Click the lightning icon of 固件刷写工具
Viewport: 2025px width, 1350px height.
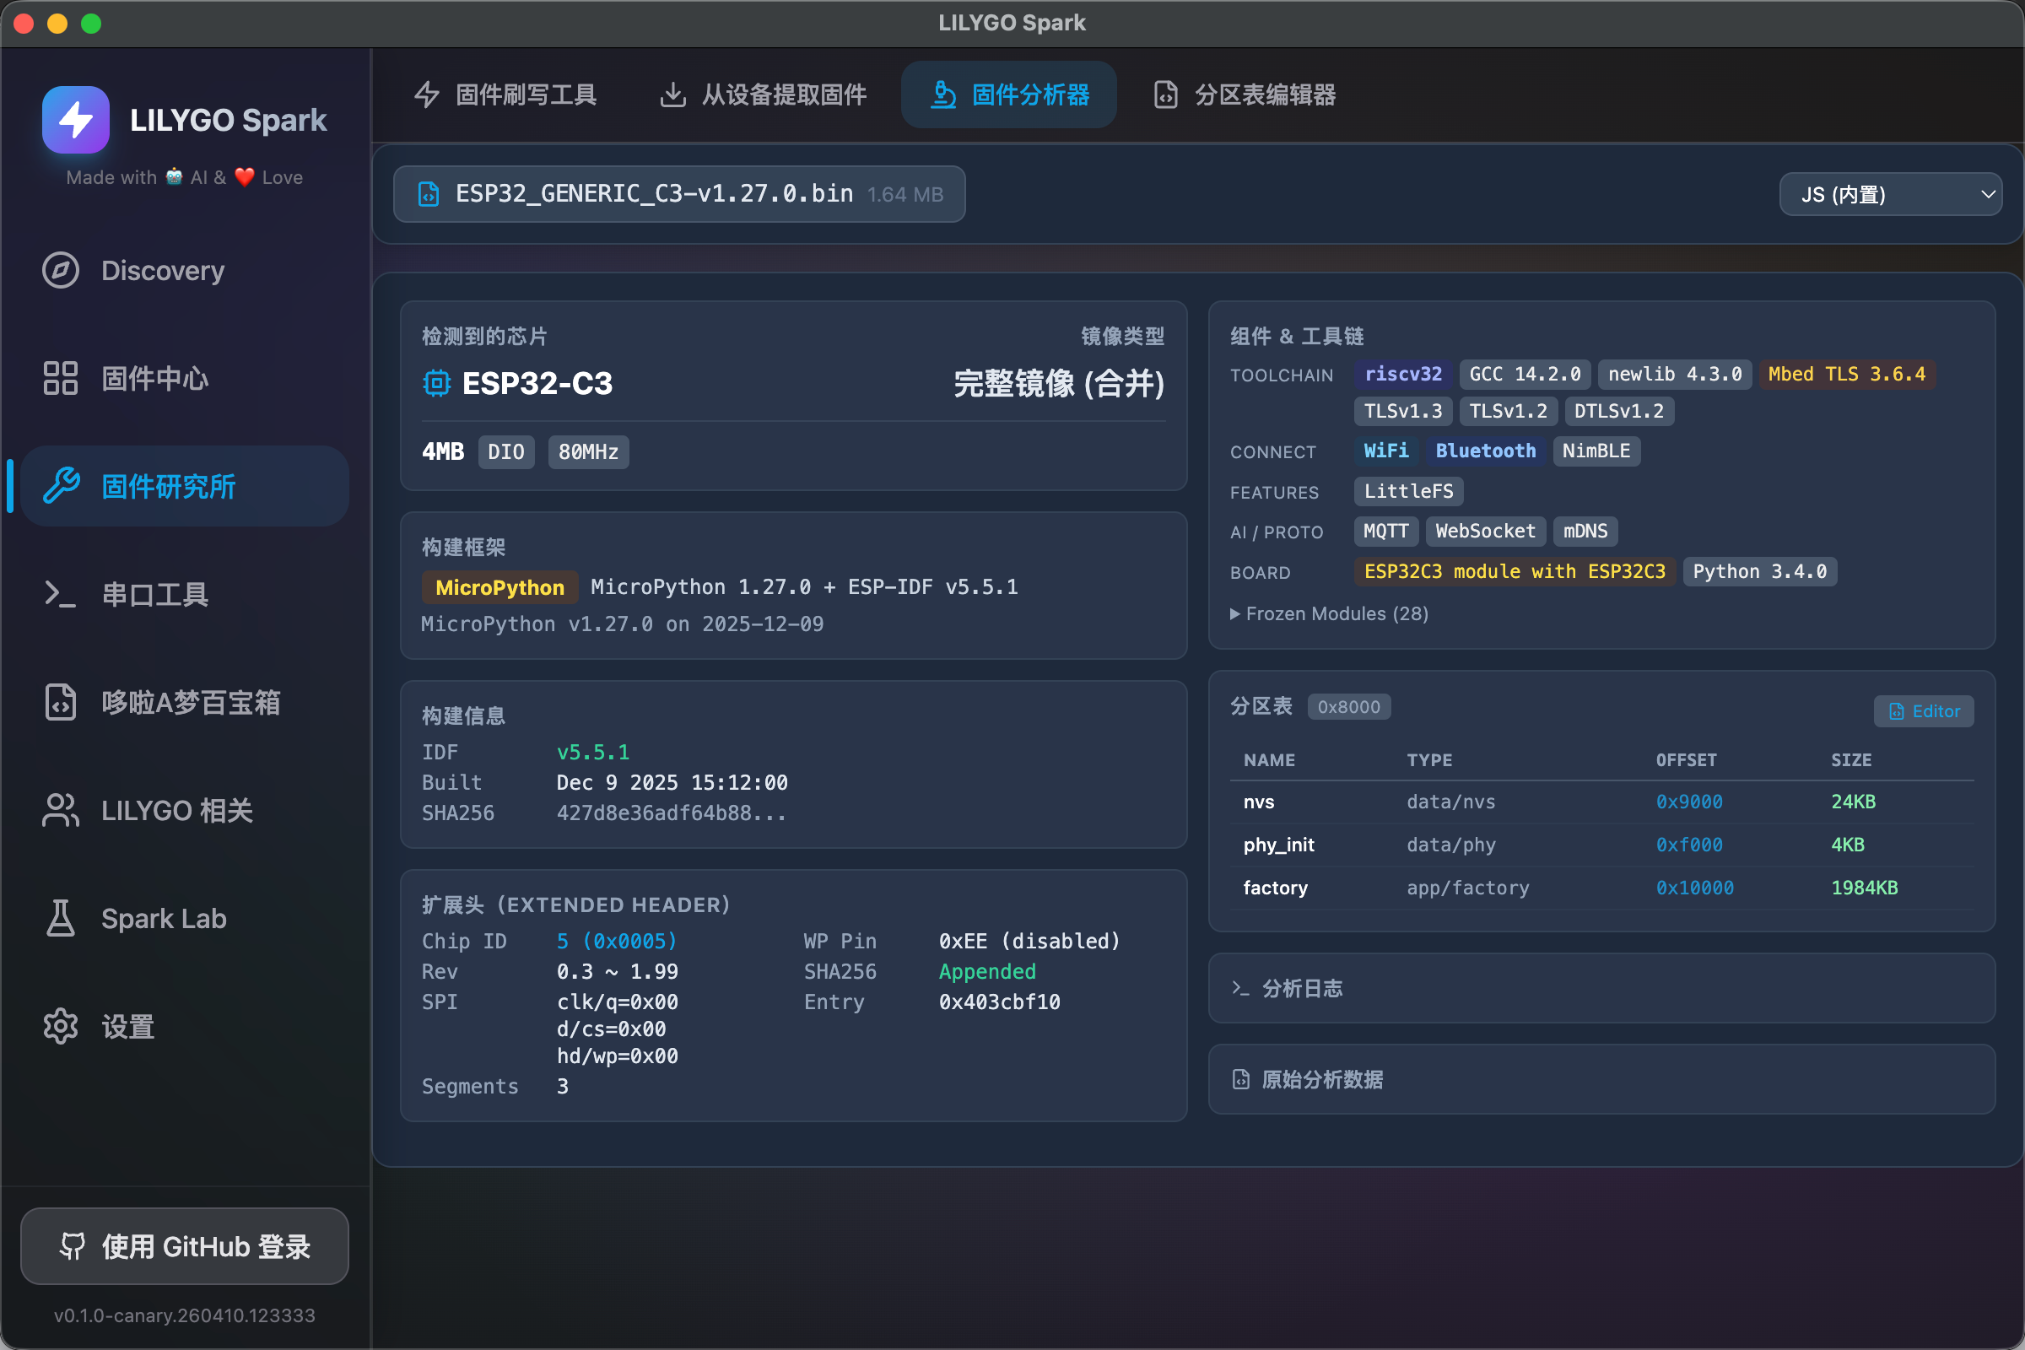(x=427, y=94)
